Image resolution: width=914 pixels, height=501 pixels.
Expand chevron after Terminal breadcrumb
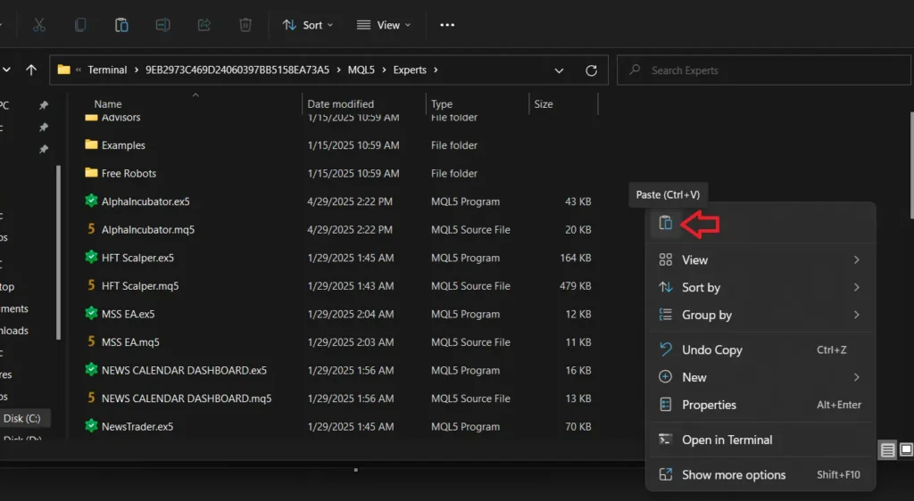(x=137, y=70)
